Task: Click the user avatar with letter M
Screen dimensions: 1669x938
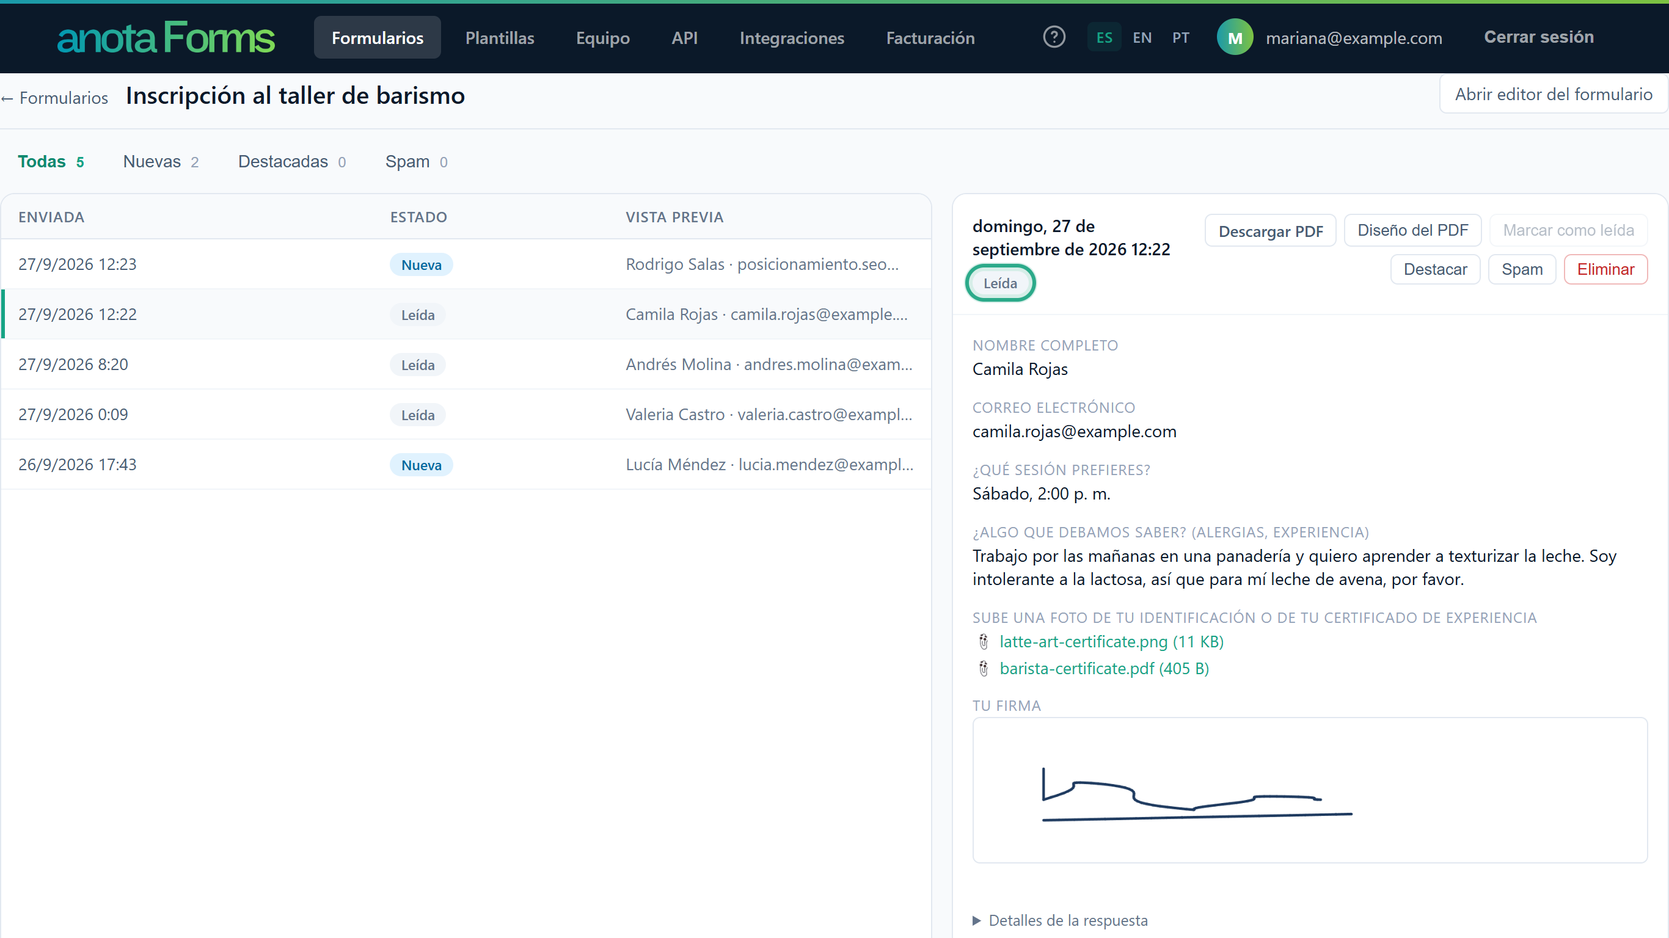Action: pos(1235,38)
